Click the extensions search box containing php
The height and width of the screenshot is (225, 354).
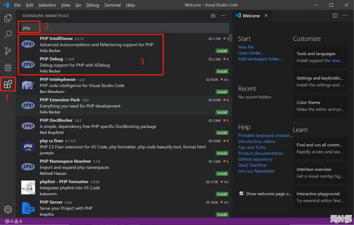[x=124, y=28]
